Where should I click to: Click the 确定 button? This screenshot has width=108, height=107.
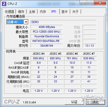[x=95, y=102]
